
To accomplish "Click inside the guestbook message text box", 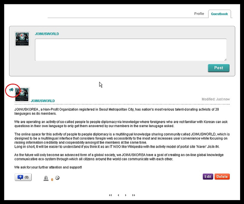I will [x=131, y=50].
